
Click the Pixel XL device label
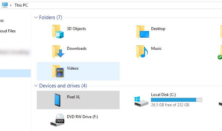[x=73, y=97]
